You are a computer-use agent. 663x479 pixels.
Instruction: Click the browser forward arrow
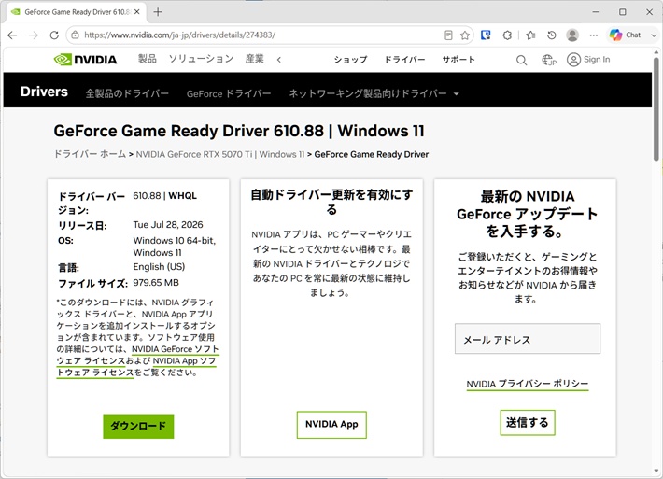34,35
